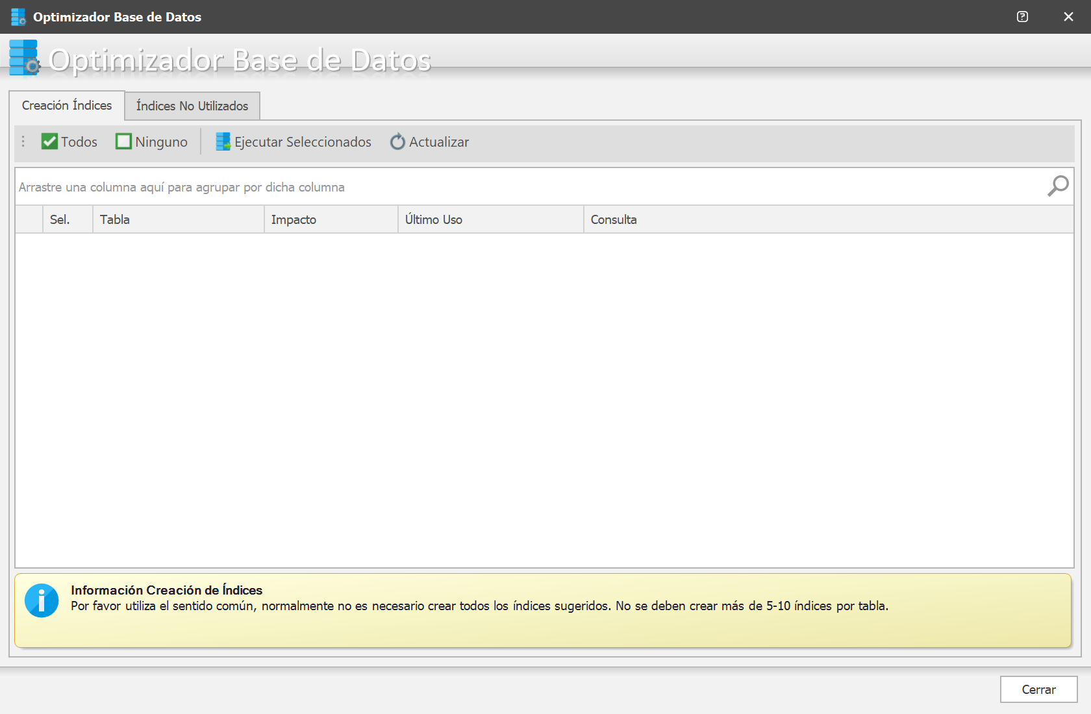Screen dimensions: 1091x714
Task: Refresh the list with Actualizar
Action: coord(429,142)
